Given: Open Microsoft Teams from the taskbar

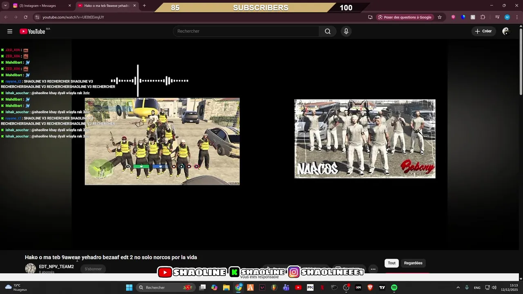Looking at the screenshot, I should tap(286, 287).
